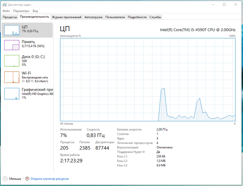Switch to the Службы tab
The image size is (243, 186).
pyautogui.click(x=155, y=17)
